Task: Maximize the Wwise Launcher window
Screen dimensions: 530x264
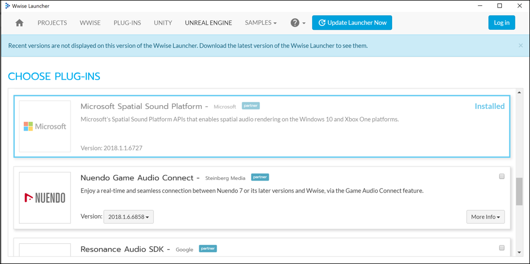Action: pos(500,6)
